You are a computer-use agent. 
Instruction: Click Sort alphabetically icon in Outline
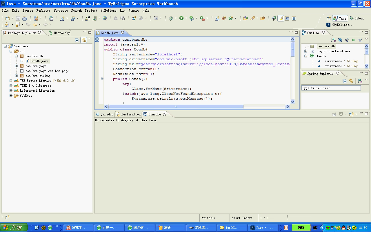[333, 40]
